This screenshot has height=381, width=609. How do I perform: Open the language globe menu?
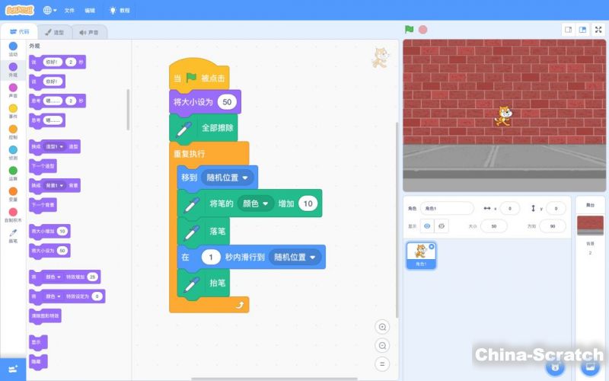(49, 11)
